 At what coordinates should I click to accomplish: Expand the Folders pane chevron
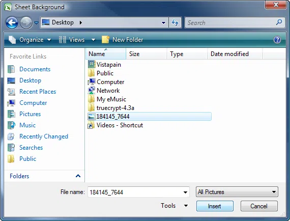tap(78, 176)
